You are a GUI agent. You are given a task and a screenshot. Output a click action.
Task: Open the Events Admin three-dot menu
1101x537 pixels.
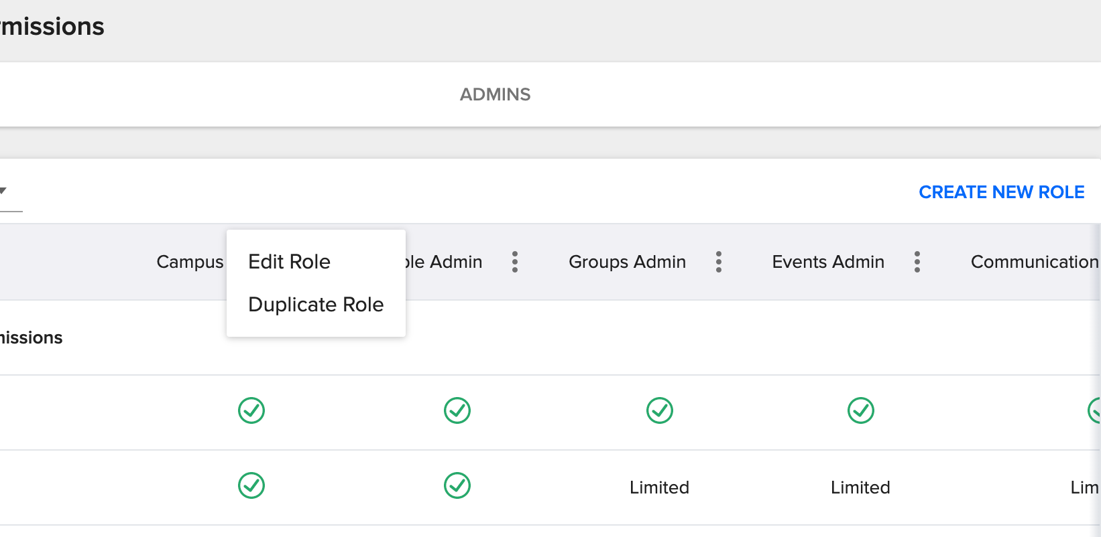click(917, 262)
